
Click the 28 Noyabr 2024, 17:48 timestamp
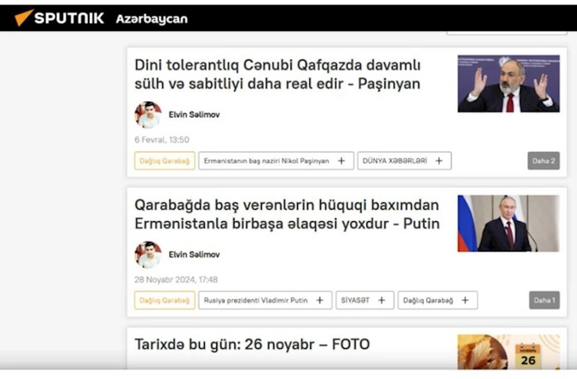coord(176,279)
